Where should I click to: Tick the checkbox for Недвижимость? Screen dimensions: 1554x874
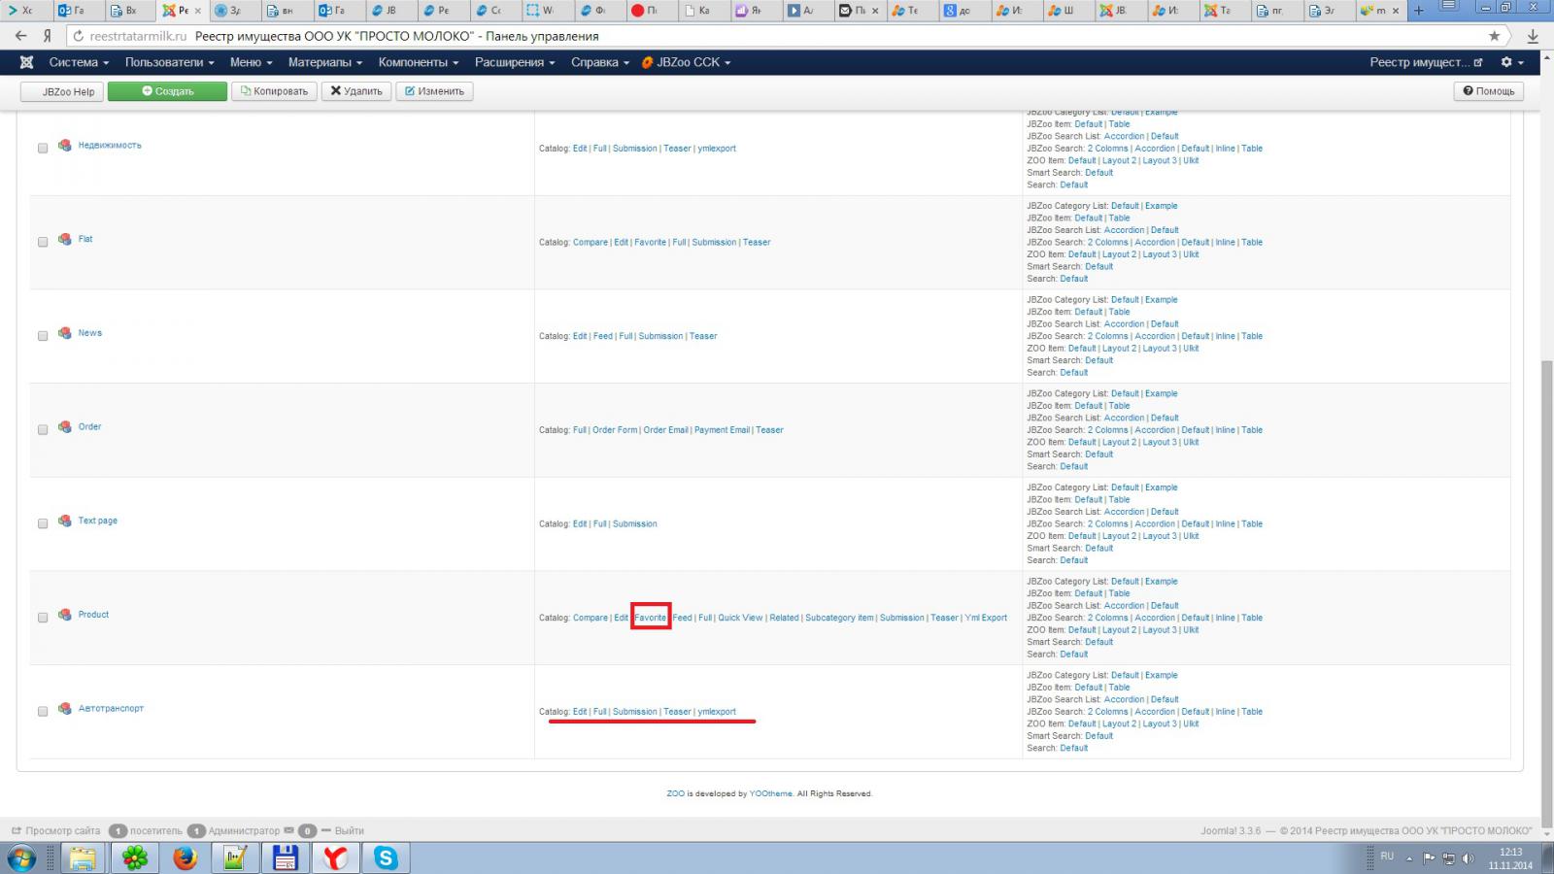click(x=43, y=149)
